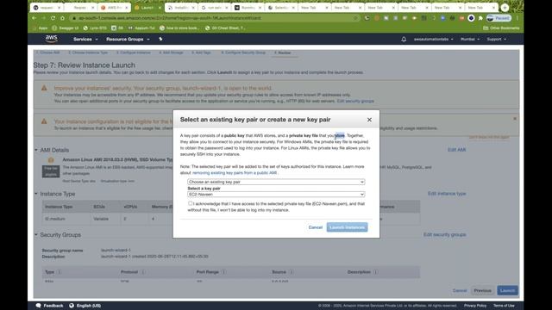Click the info icon beside Source column
Image resolution: width=552 pixels, height=310 pixels.
click(291, 272)
